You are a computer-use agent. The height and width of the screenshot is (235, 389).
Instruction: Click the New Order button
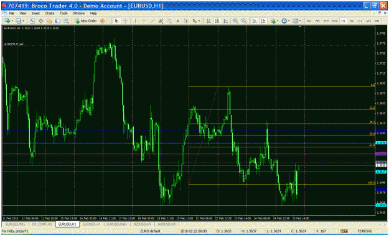(86, 21)
